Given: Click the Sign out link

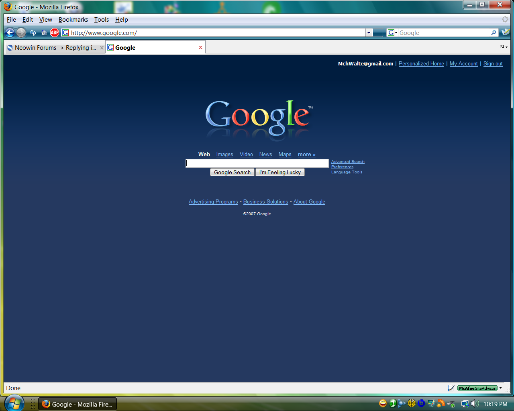Looking at the screenshot, I should [493, 64].
